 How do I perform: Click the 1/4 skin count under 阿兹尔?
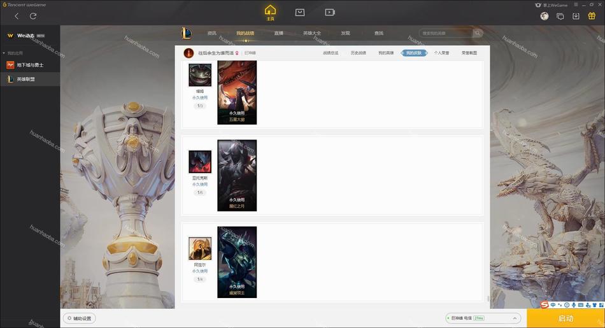coord(200,280)
